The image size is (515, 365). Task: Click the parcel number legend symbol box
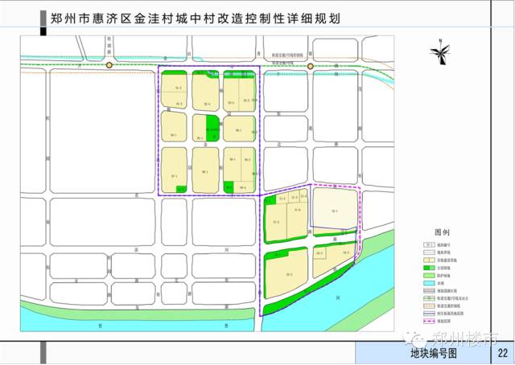(430, 243)
